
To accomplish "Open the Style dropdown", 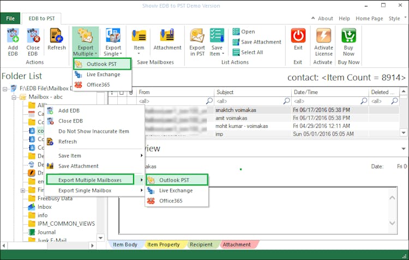I will pyautogui.click(x=397, y=18).
